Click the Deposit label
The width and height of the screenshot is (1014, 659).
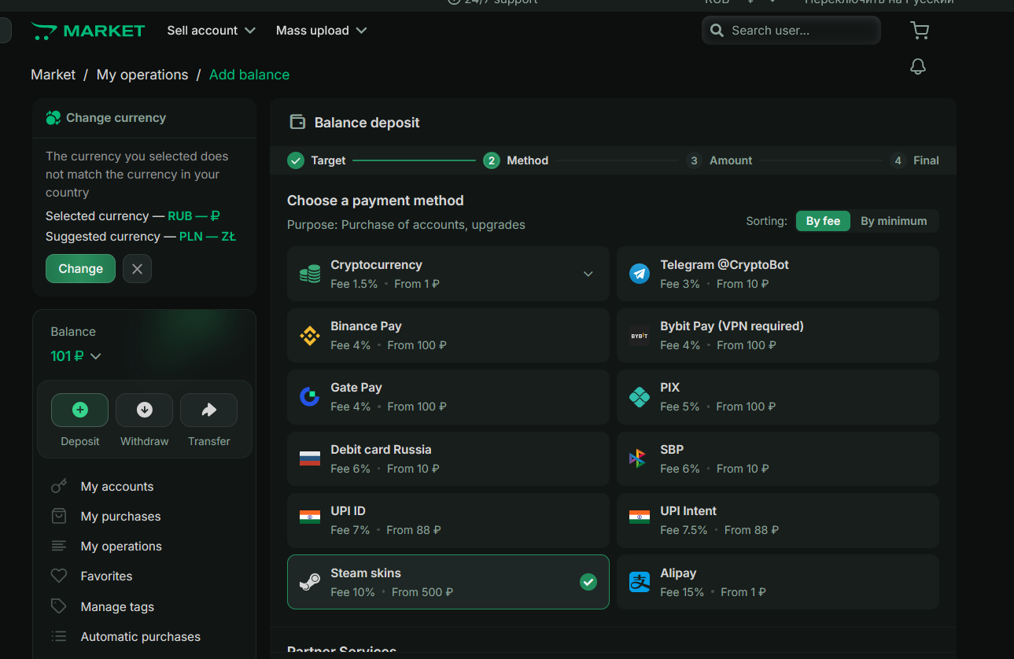click(x=80, y=441)
